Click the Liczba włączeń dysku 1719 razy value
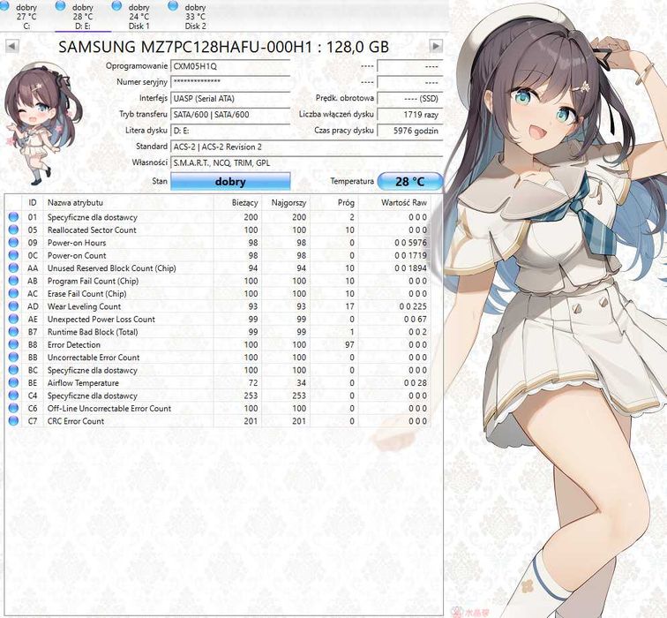 pyautogui.click(x=409, y=114)
